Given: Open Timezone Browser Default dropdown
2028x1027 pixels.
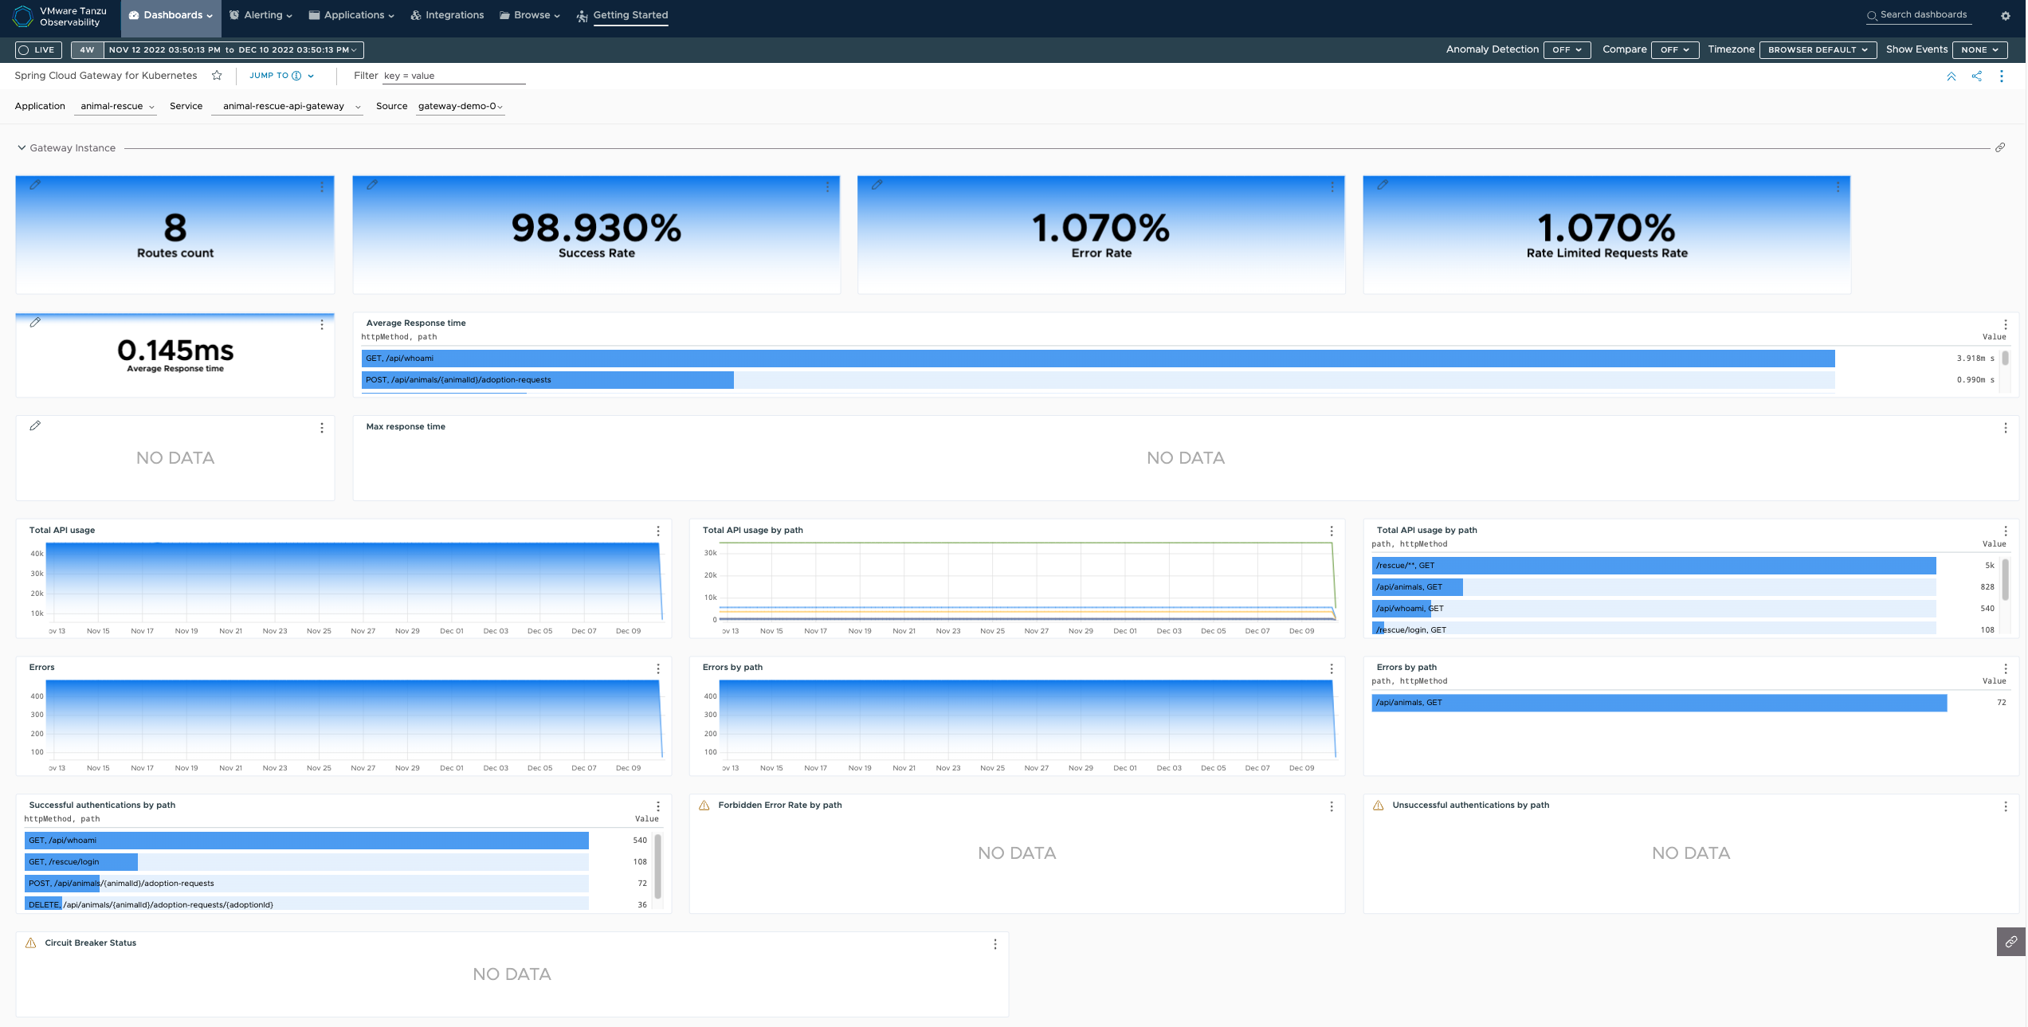Looking at the screenshot, I should (1818, 49).
